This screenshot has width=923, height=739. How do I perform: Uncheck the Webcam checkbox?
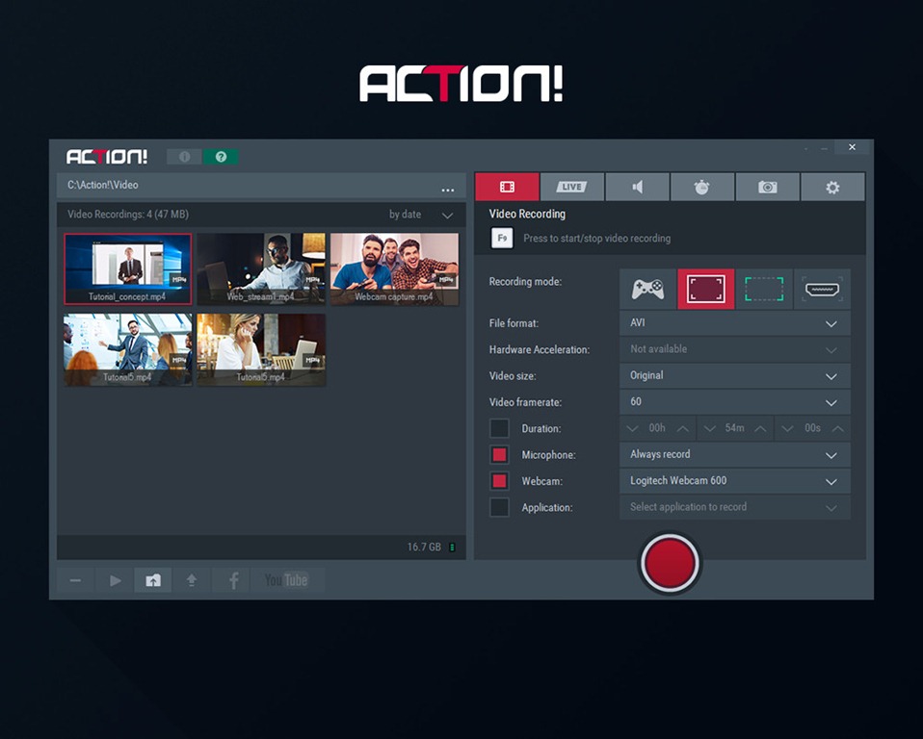(499, 481)
